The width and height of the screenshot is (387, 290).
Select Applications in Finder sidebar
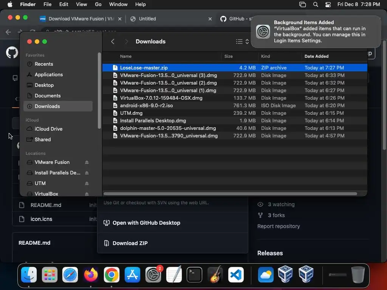tap(58, 75)
